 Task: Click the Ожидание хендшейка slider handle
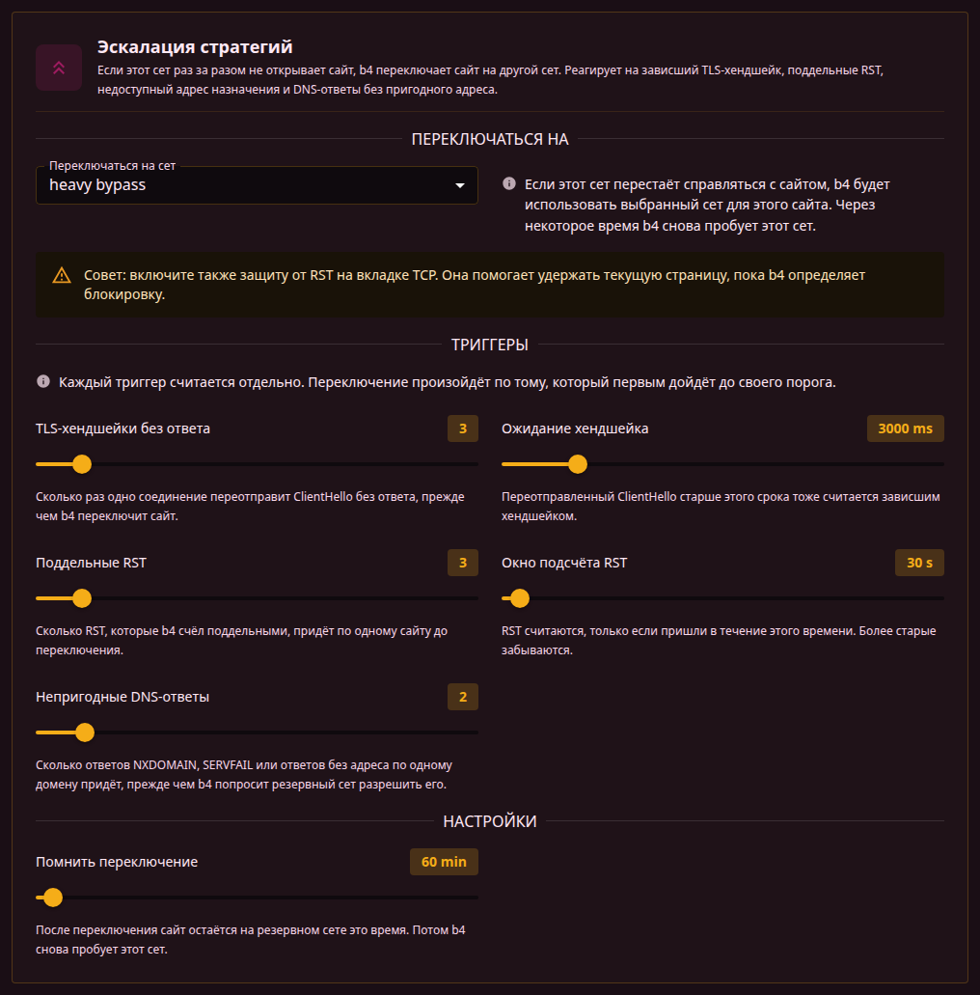577,464
